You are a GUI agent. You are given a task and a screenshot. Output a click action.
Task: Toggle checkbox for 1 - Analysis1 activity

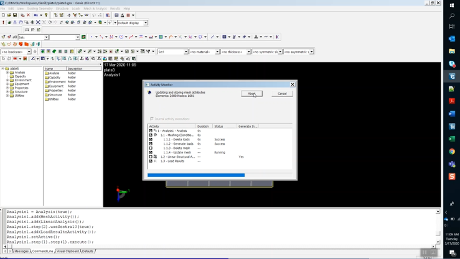pyautogui.click(x=151, y=131)
